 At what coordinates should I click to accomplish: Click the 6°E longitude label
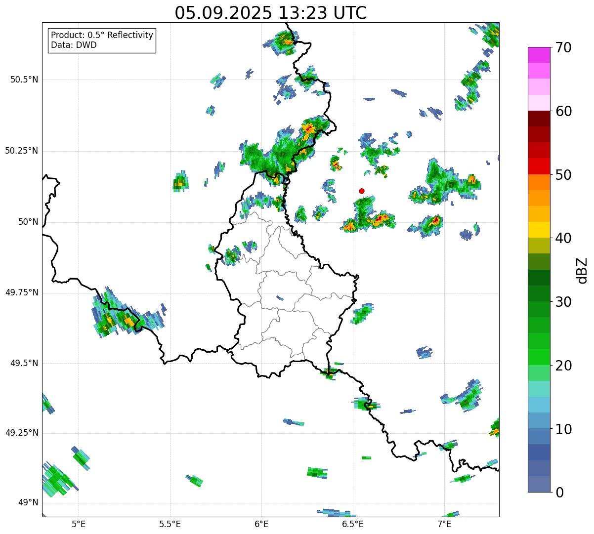(261, 524)
